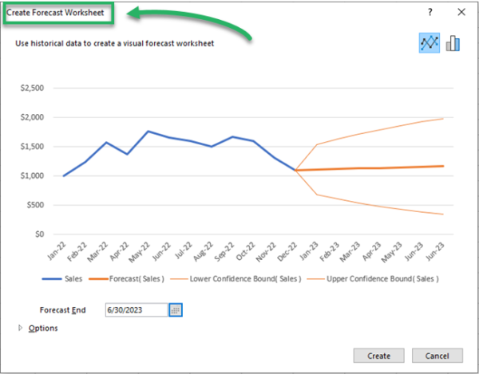
Task: Click the Dec-22 axis label
Action: 287,252
